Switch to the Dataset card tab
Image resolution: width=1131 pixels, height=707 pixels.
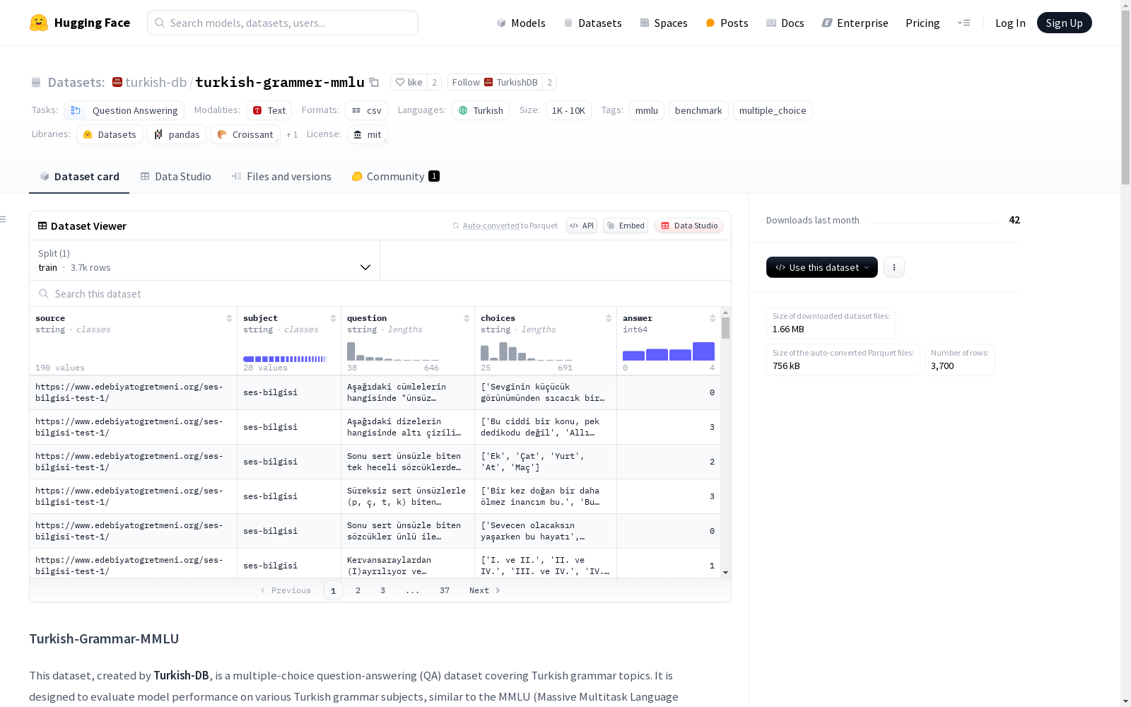click(79, 177)
